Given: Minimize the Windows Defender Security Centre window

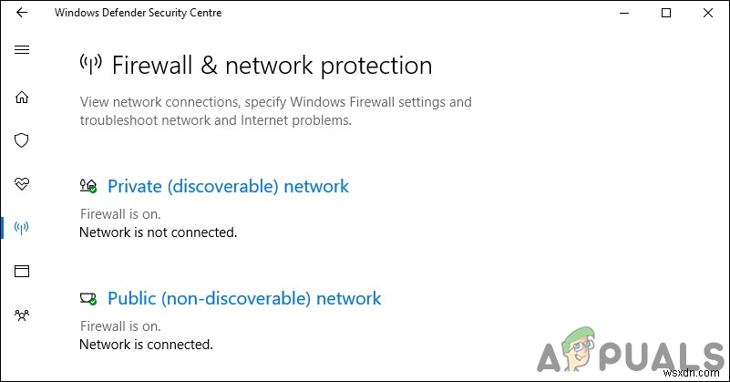Looking at the screenshot, I should coord(623,13).
